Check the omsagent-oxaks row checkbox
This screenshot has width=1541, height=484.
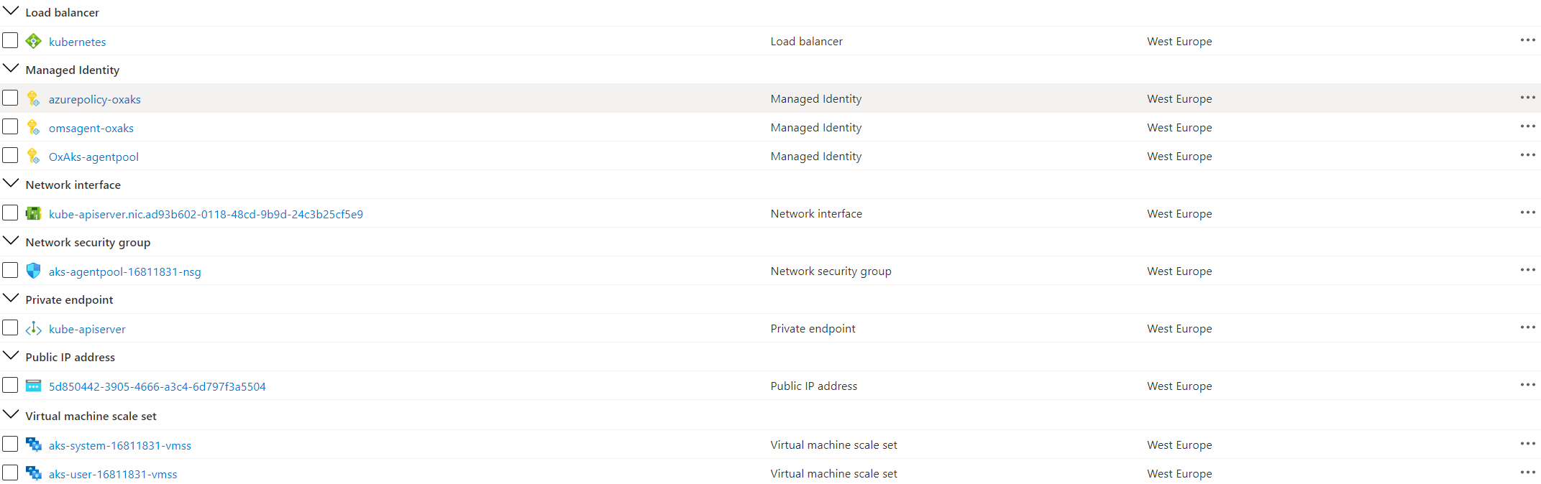[x=10, y=126]
